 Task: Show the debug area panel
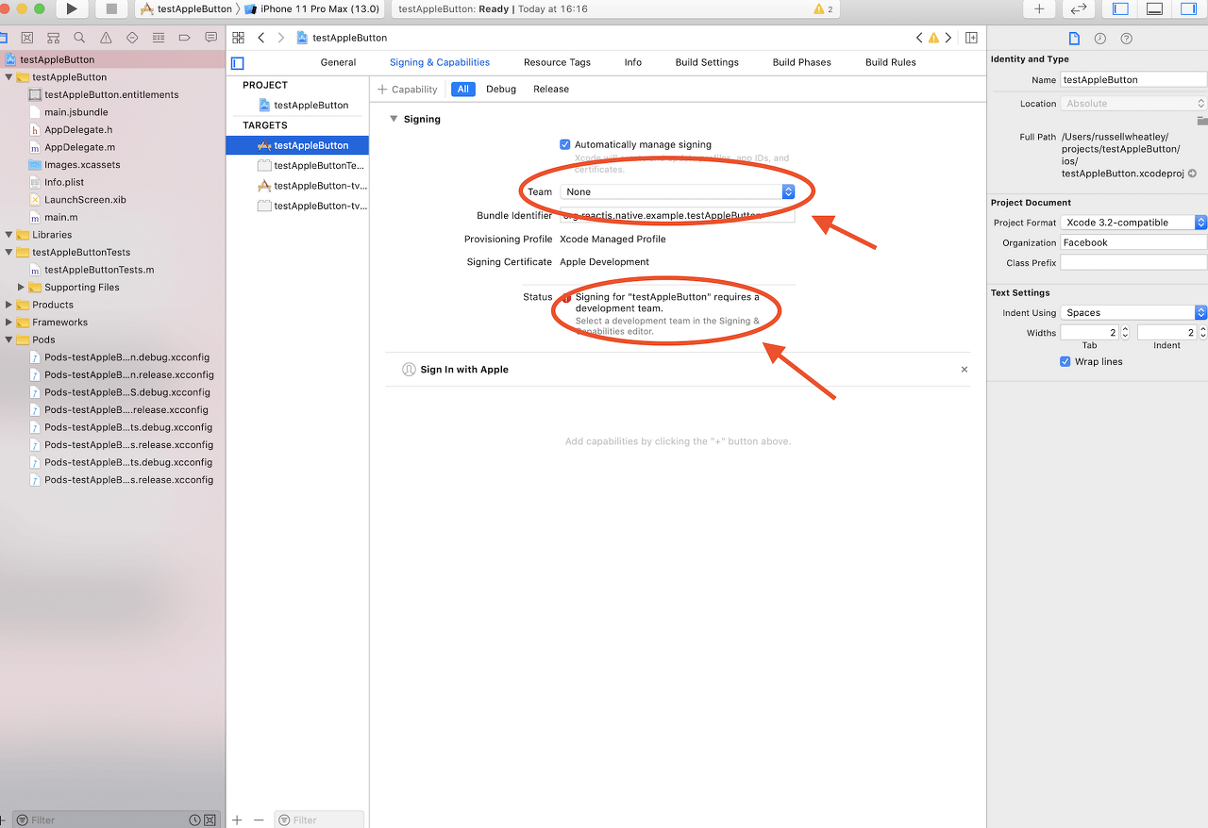point(1154,9)
